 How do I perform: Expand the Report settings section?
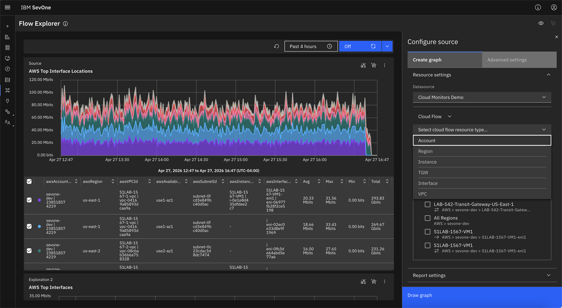(482, 275)
